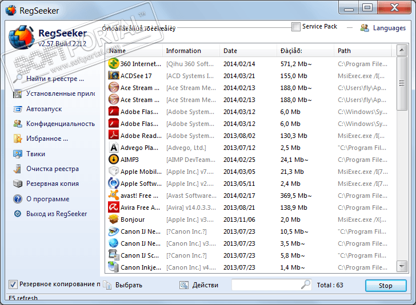Click the magnifier icon in search box

tap(306, 284)
